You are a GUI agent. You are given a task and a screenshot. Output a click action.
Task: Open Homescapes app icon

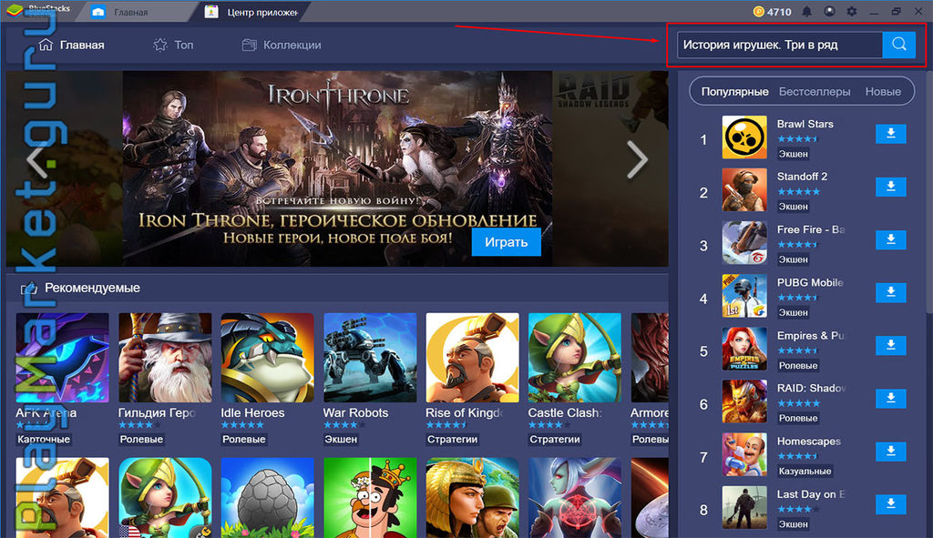point(744,455)
